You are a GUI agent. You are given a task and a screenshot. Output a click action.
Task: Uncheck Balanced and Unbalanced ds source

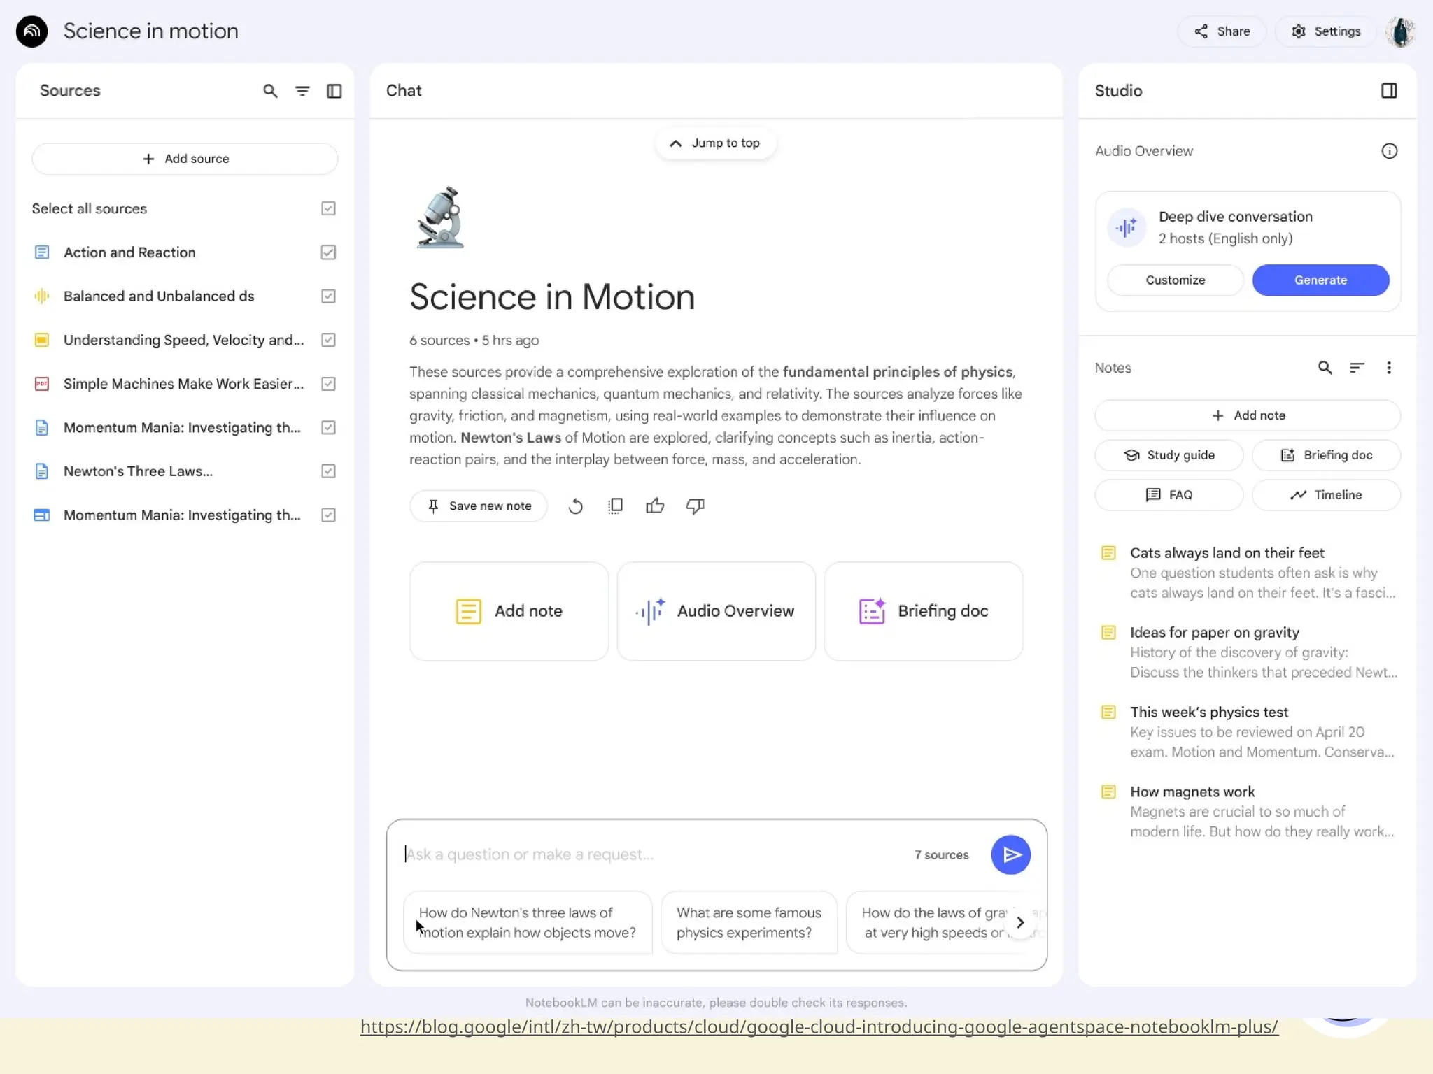pos(328,296)
